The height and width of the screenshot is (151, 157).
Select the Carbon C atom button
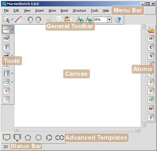[151, 47]
